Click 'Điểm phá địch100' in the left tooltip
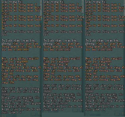125x117 pixels. coord(14,107)
